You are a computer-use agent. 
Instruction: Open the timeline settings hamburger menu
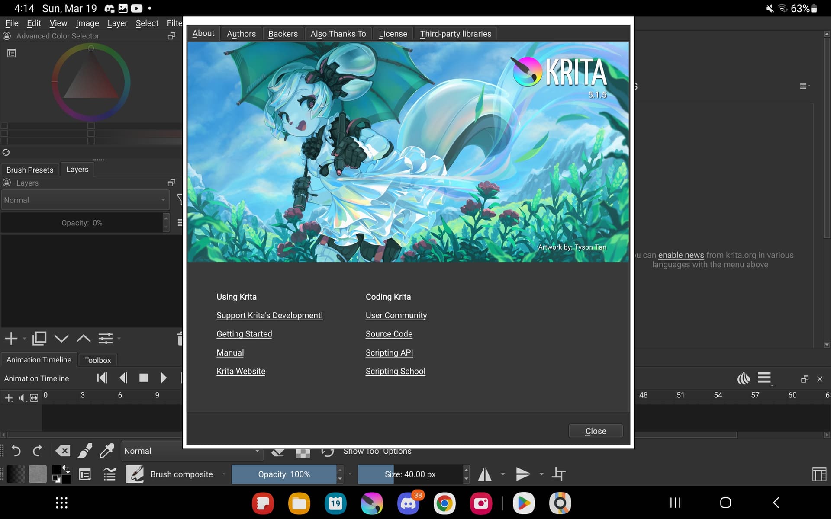click(764, 378)
